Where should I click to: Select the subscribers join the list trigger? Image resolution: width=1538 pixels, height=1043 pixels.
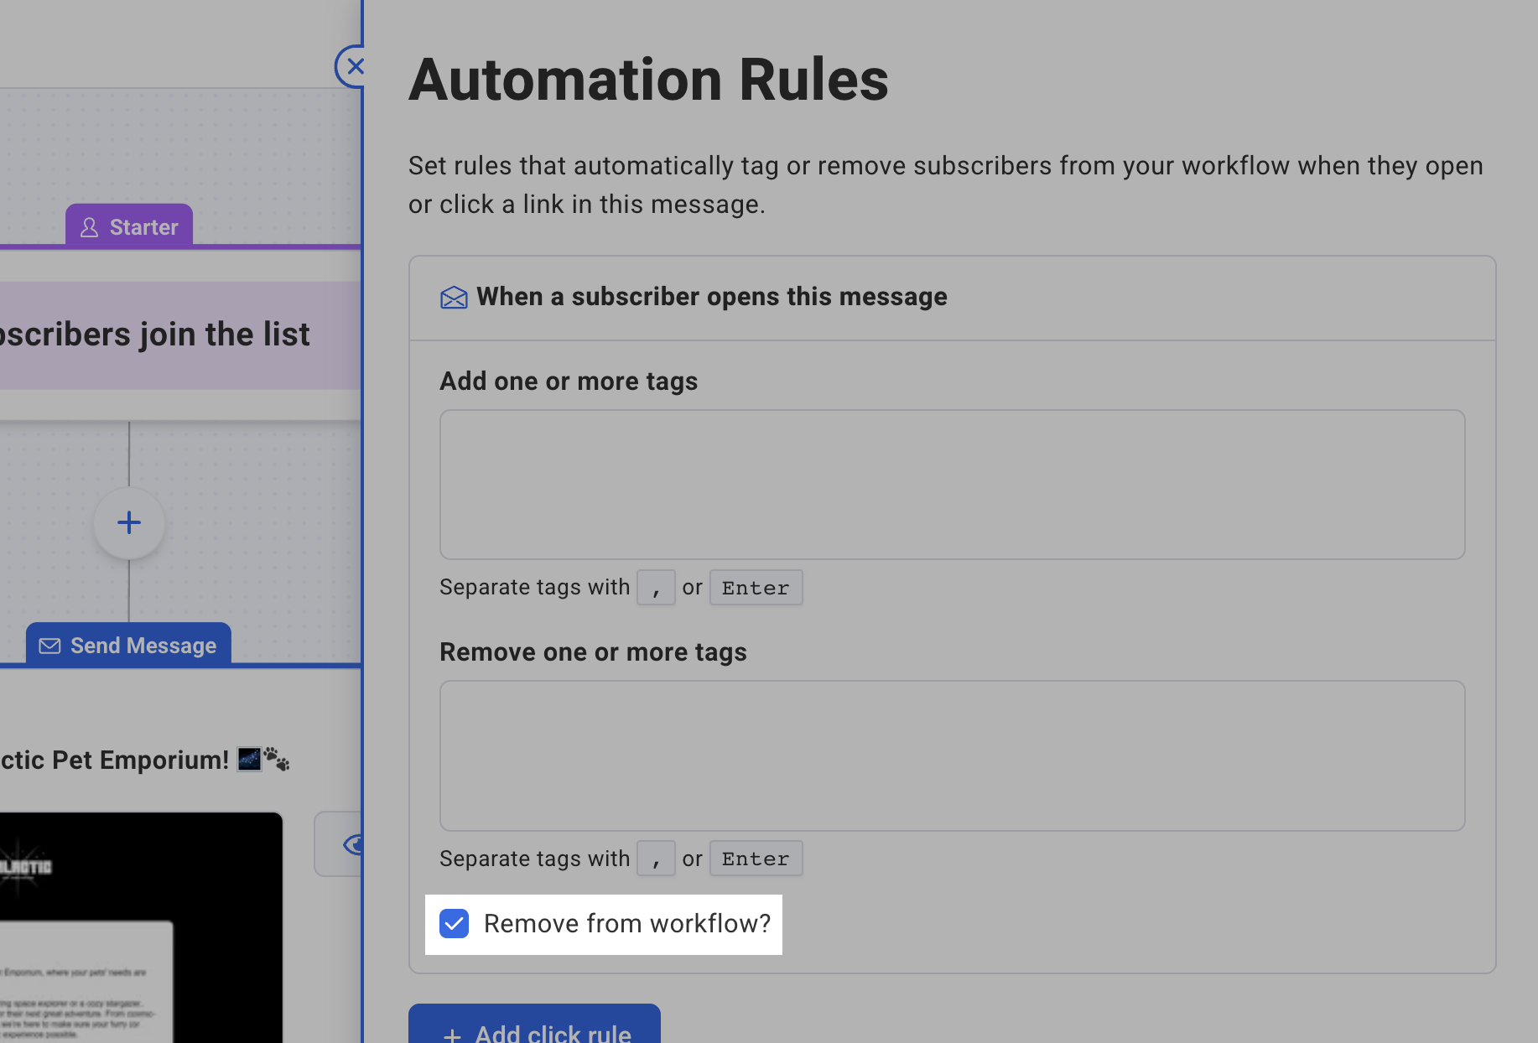(168, 335)
